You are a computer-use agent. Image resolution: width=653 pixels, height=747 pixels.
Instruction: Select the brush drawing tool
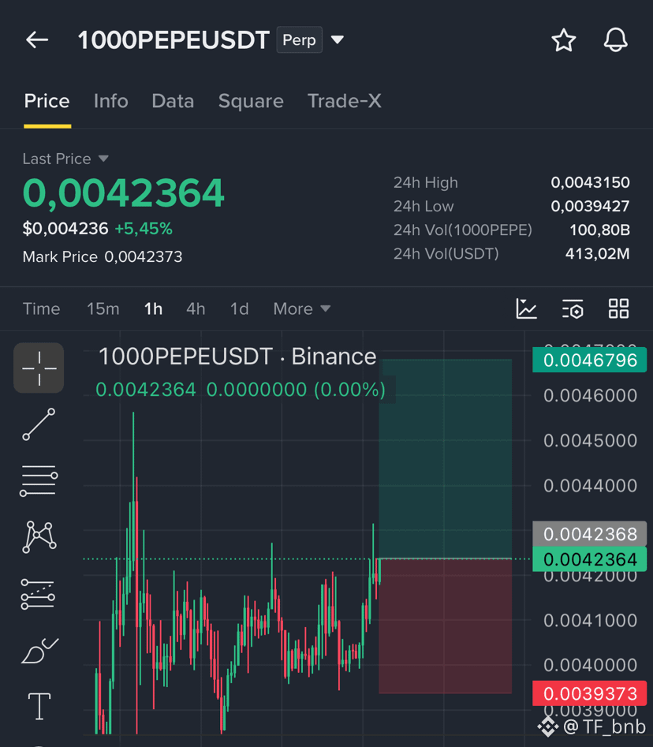tap(39, 651)
